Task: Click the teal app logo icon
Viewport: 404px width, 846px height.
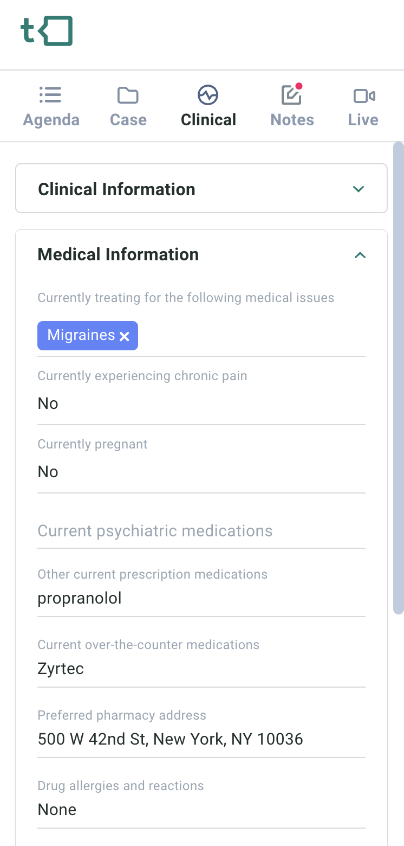Action: click(x=47, y=31)
